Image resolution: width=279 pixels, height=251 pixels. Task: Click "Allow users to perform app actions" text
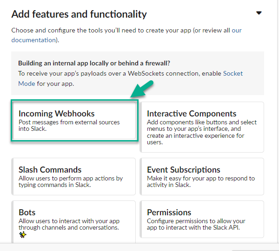[70, 178]
